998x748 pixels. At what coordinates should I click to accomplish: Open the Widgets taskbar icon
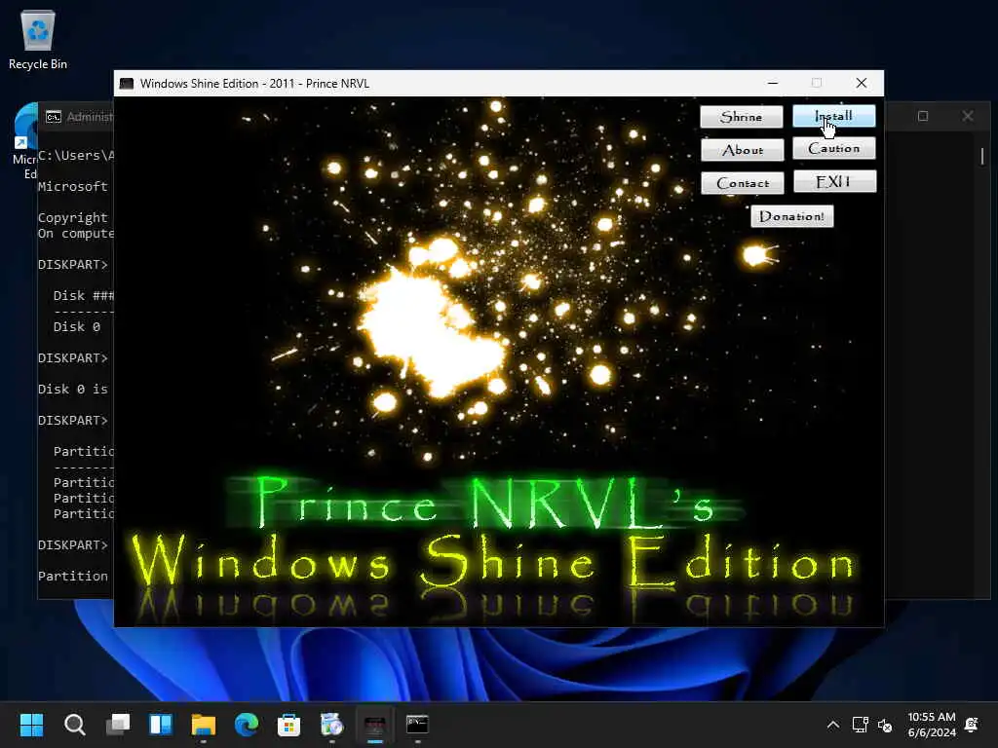pyautogui.click(x=161, y=725)
